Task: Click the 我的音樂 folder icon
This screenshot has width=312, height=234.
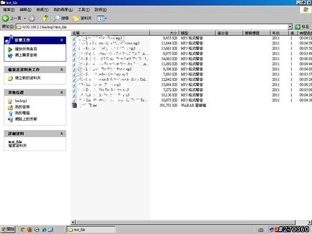Action: 10,107
